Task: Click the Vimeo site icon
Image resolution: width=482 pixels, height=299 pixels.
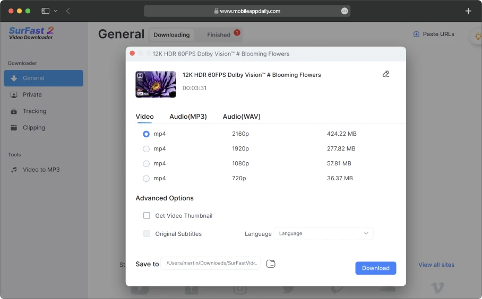Action: click(437, 288)
